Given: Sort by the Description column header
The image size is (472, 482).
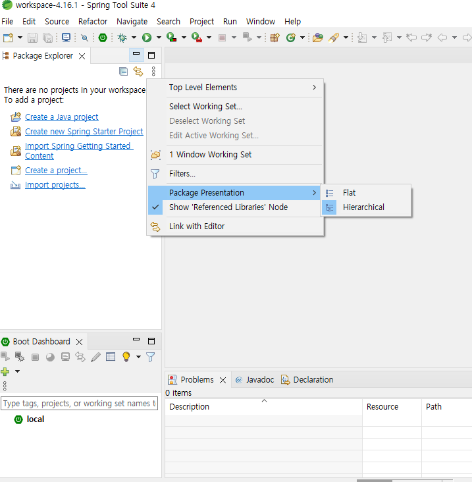Looking at the screenshot, I should point(263,407).
